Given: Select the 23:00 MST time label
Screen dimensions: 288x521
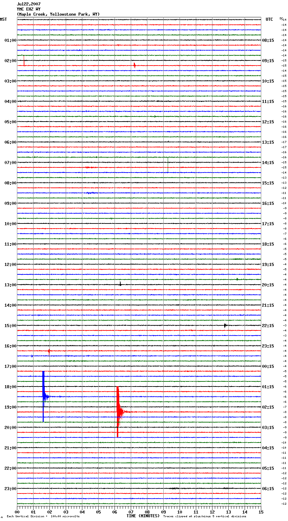Looking at the screenshot, I should (x=10, y=489).
